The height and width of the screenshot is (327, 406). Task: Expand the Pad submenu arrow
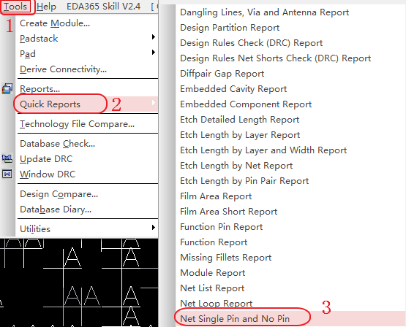[x=154, y=53]
